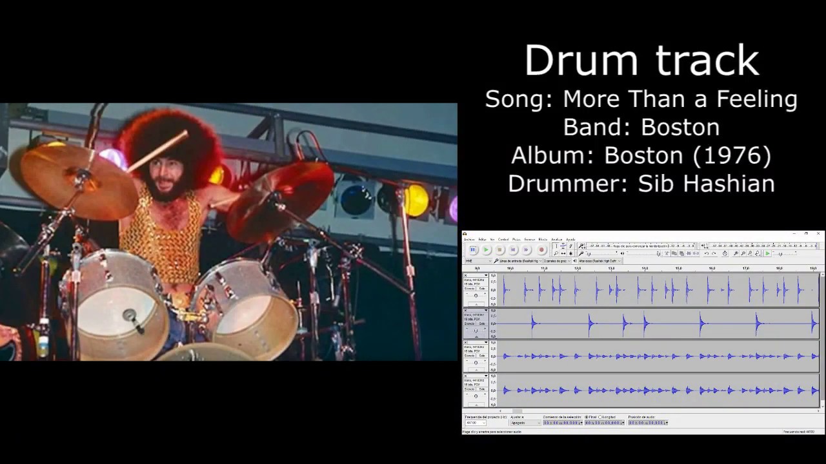Open the Control menu

[503, 239]
